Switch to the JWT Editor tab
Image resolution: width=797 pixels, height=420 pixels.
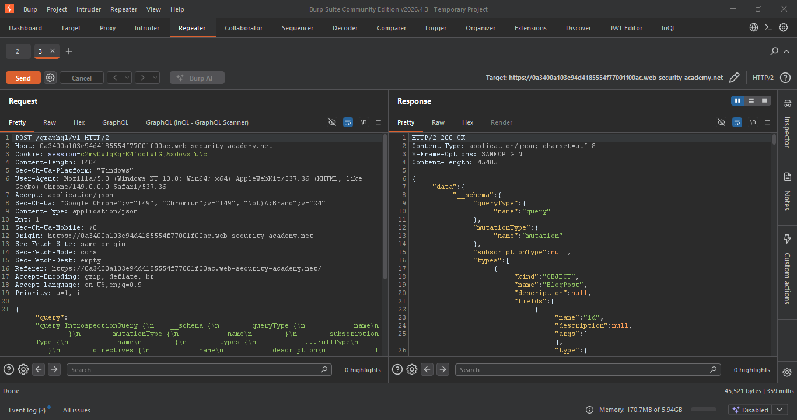tap(626, 28)
